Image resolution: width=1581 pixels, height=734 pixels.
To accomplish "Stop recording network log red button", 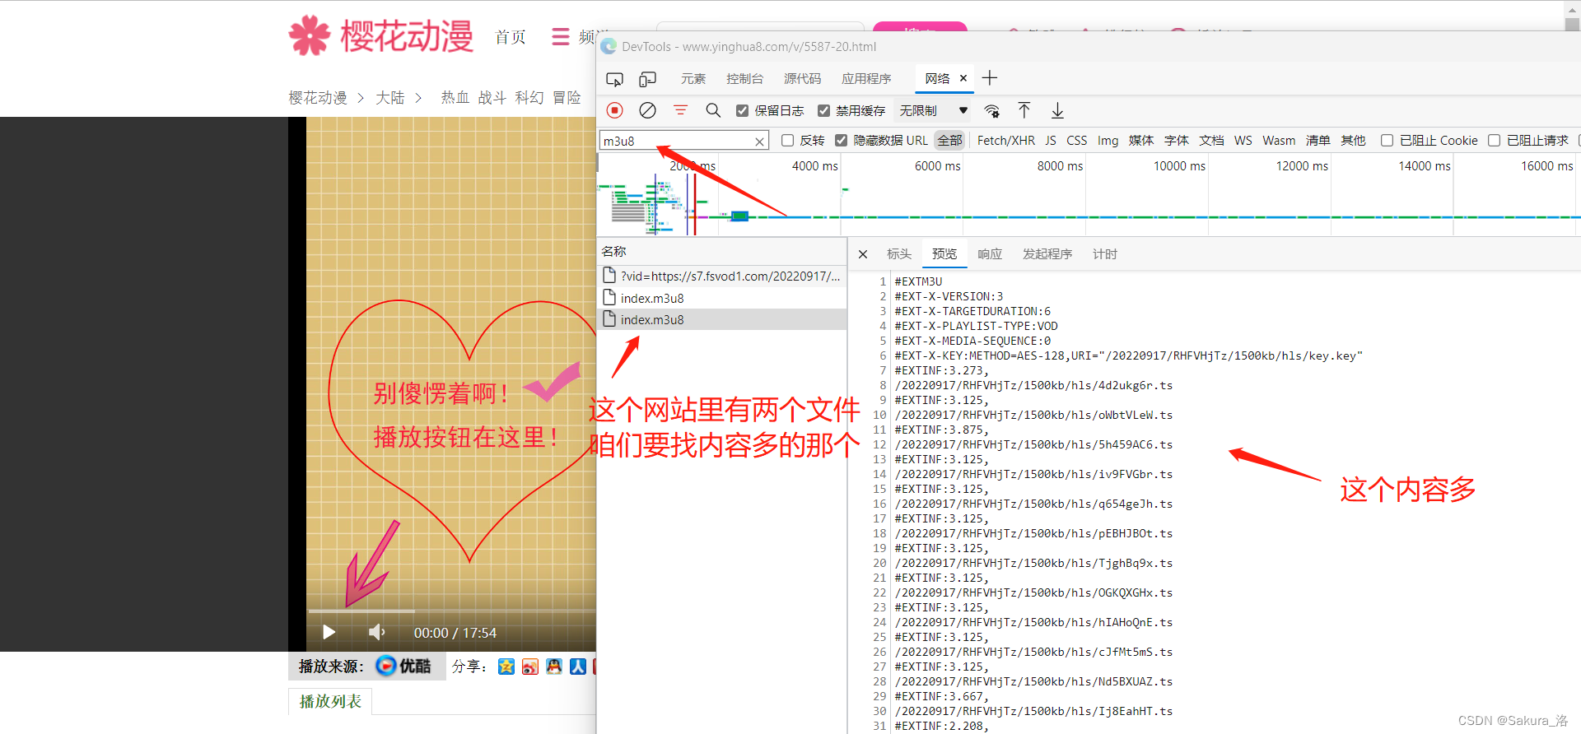I will pos(615,110).
